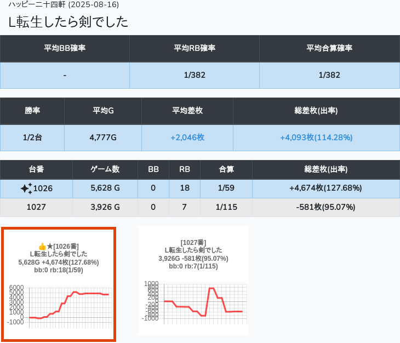The width and height of the screenshot is (400, 343).
Task: Click the 平均合算確率 header cell
Action: [x=329, y=48]
